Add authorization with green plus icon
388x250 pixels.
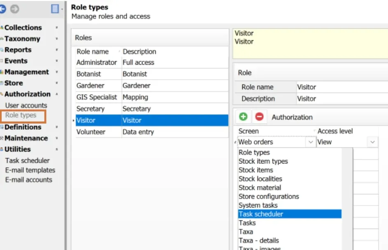(x=243, y=117)
